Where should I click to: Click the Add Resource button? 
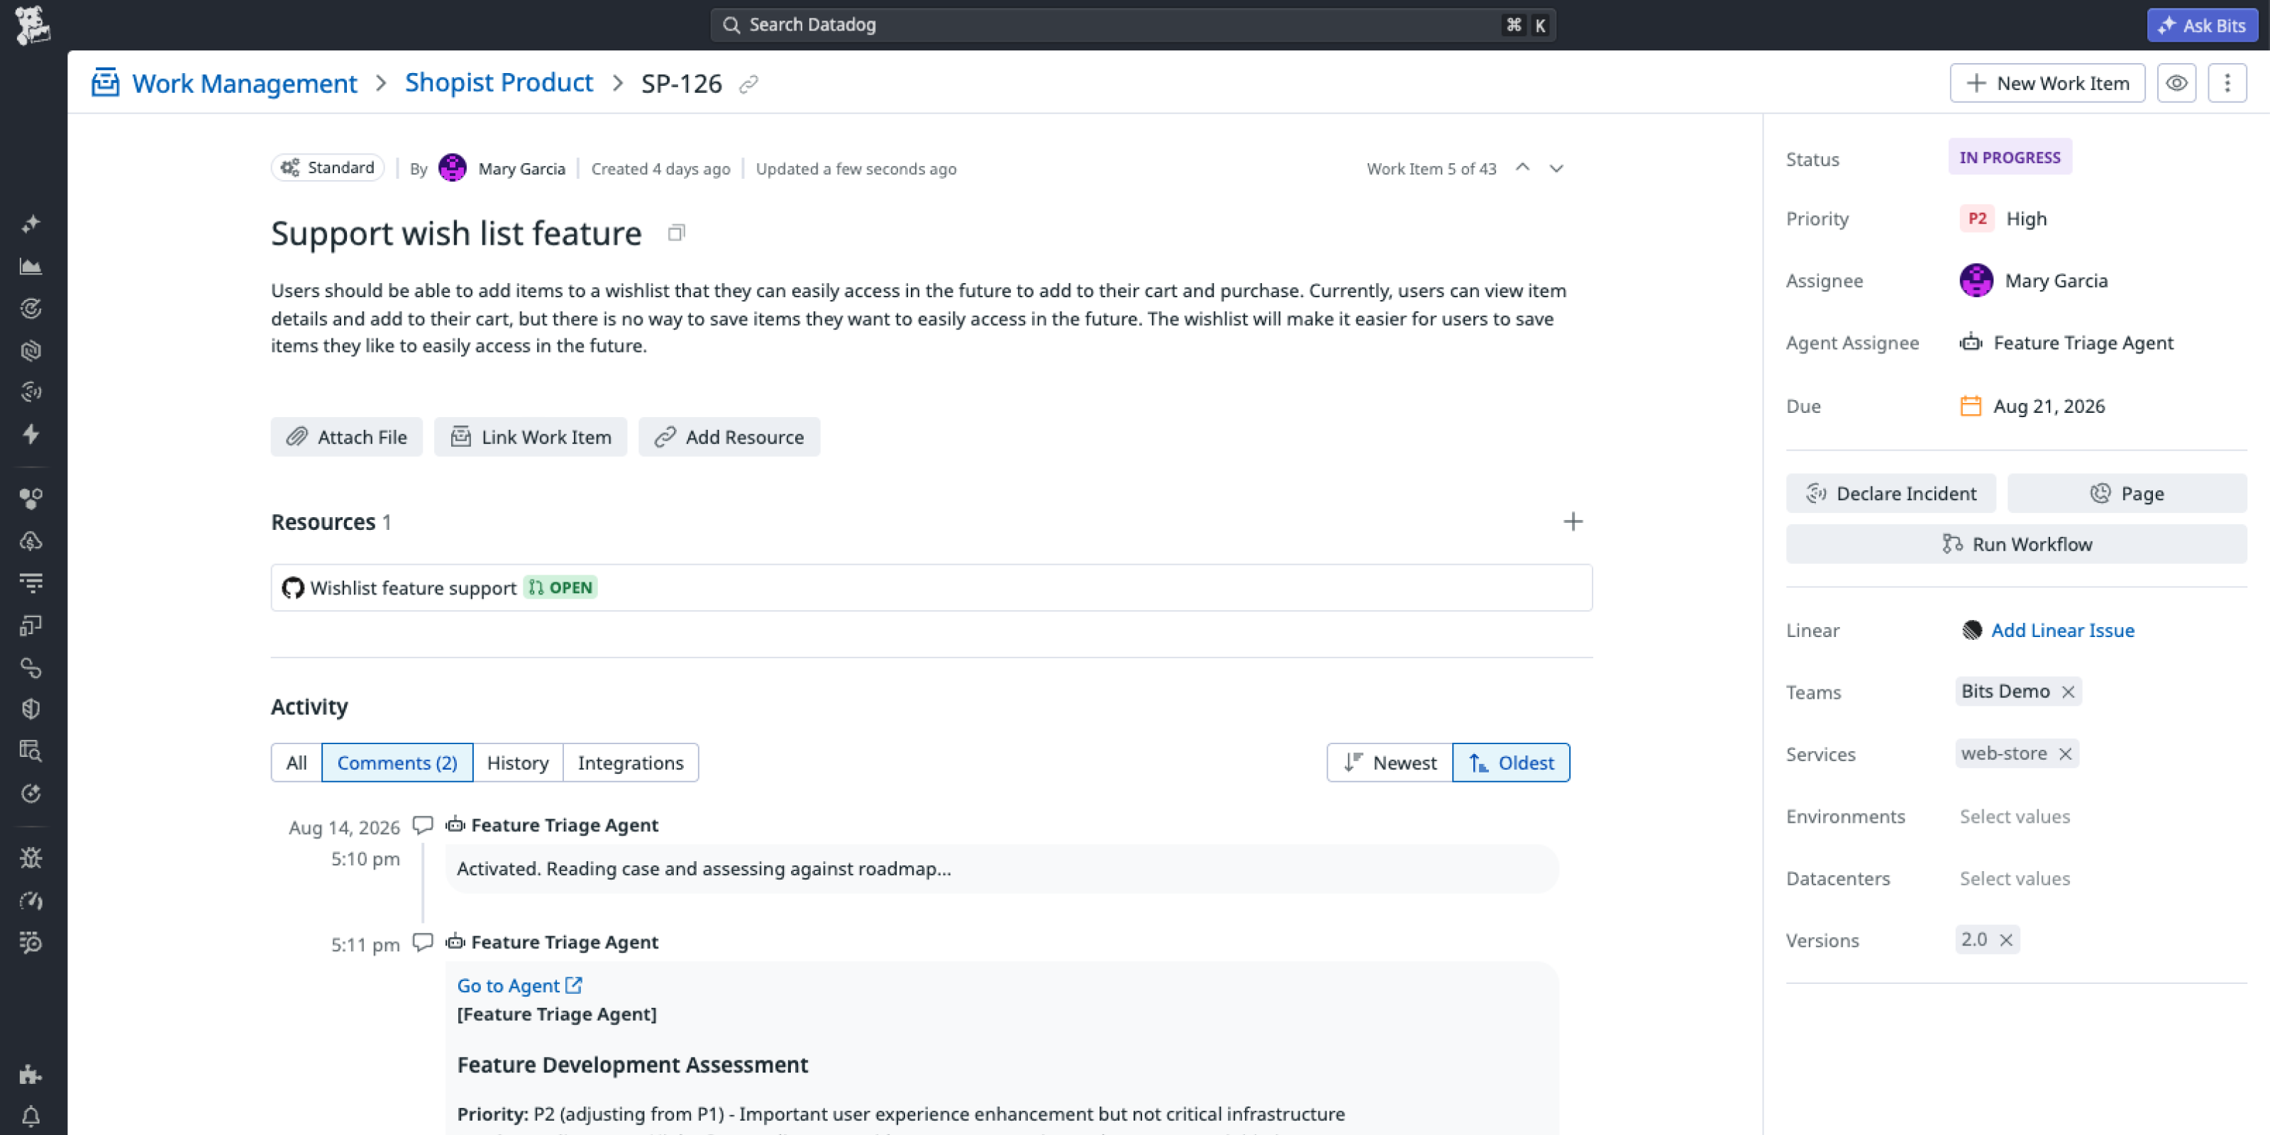pos(729,436)
